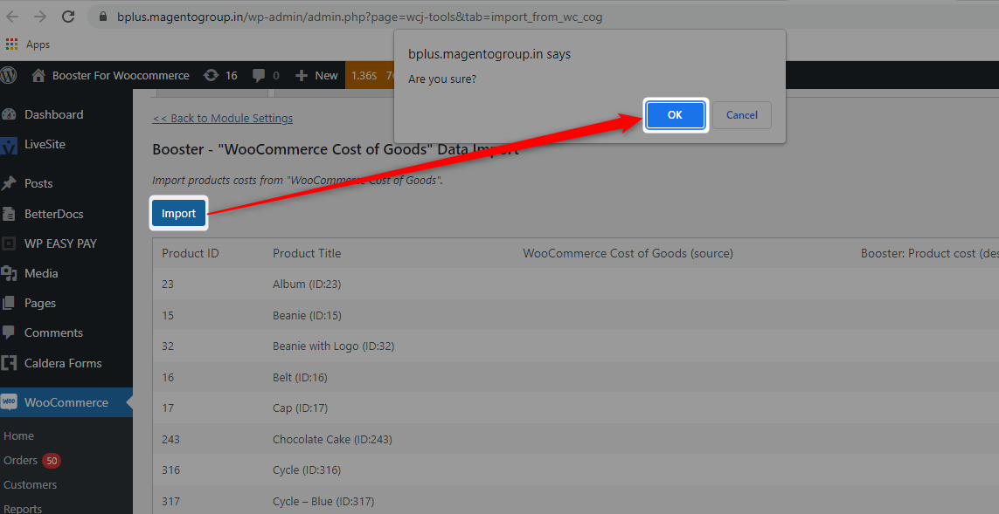Click the browser Back arrow
This screenshot has height=514, width=999.
[11, 17]
